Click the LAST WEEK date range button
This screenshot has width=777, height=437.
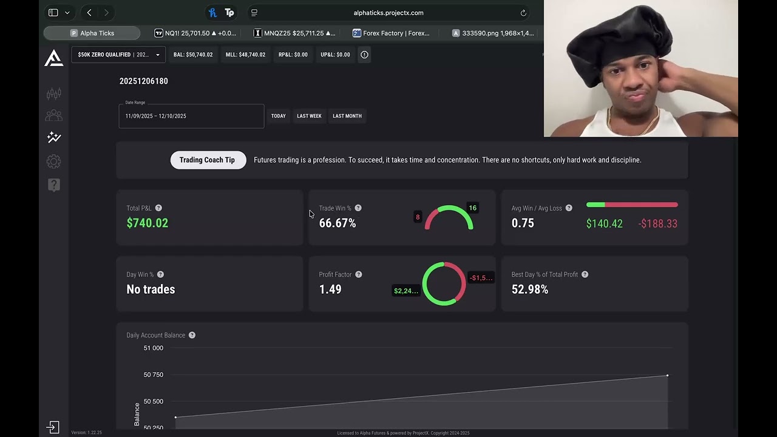309,116
